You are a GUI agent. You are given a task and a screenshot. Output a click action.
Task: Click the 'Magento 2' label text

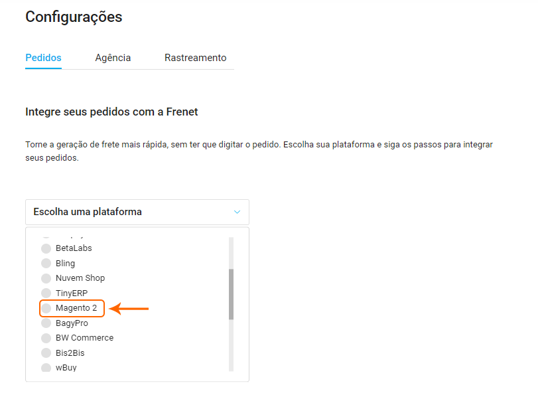[76, 308]
